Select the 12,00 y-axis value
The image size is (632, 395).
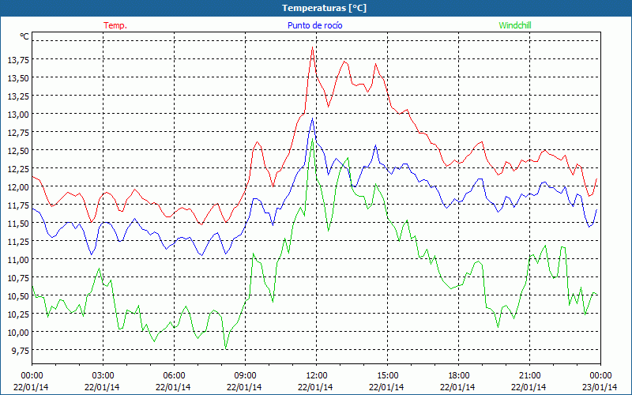coord(18,186)
